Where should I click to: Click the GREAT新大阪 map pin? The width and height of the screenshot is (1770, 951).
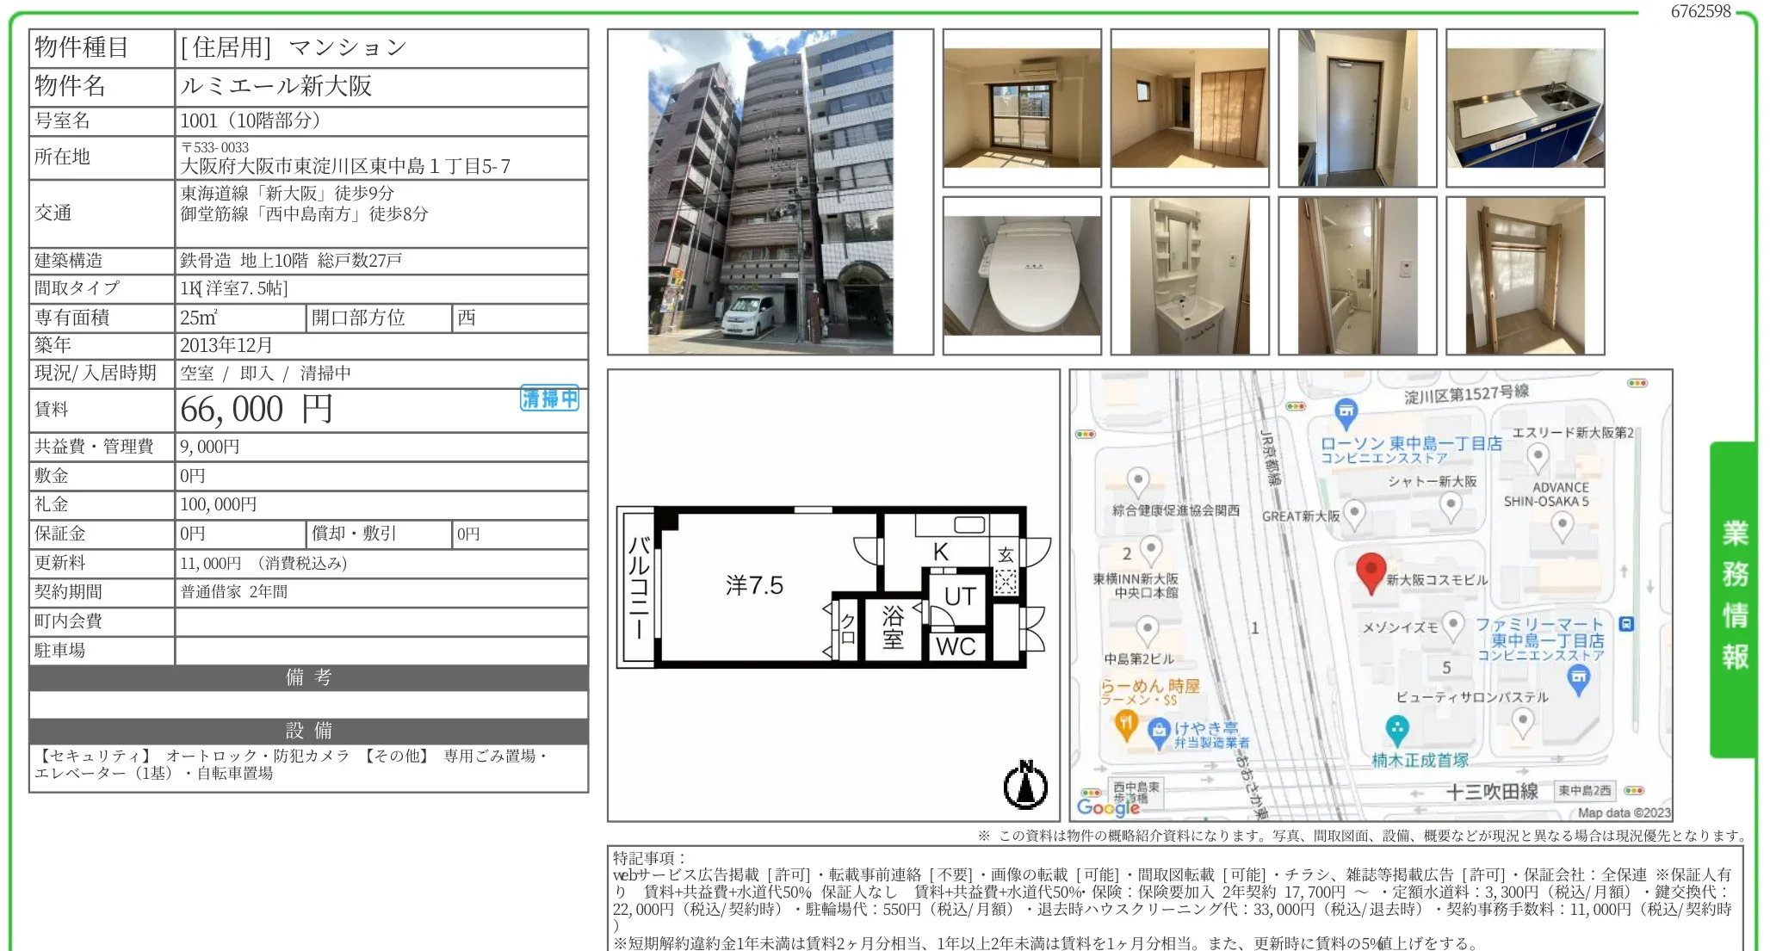pyautogui.click(x=1354, y=514)
